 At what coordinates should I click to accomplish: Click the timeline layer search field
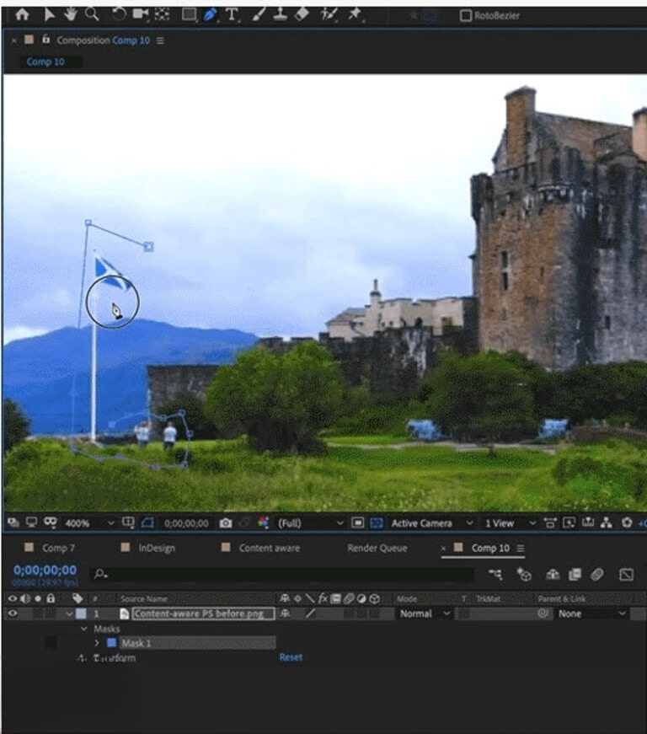coord(283,574)
